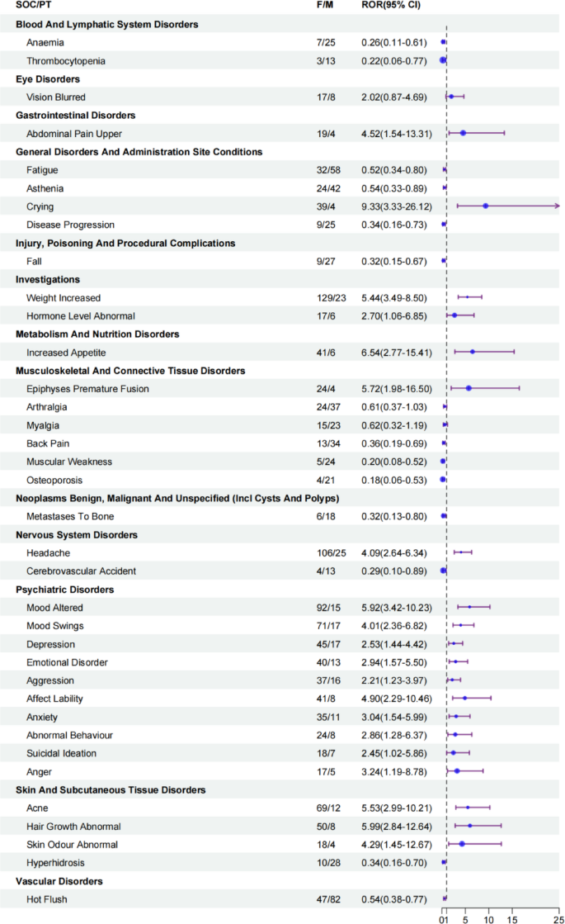Image resolution: width=565 pixels, height=924 pixels.
Task: Click the Crying data point marker
Action: (x=485, y=206)
